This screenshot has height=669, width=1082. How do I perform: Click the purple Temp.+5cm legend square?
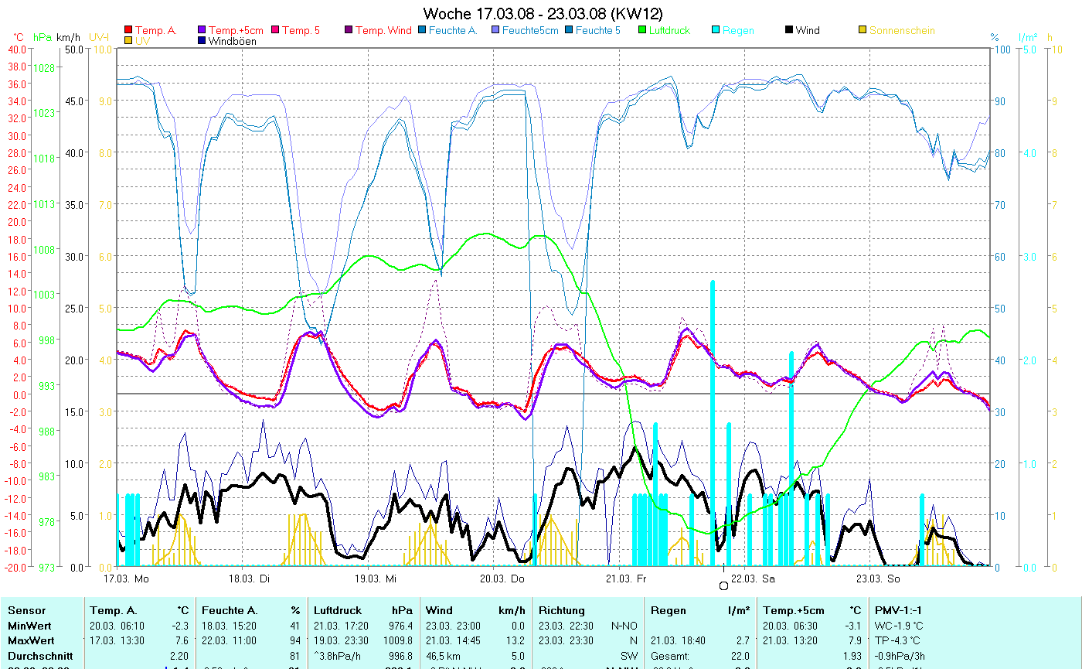click(202, 30)
